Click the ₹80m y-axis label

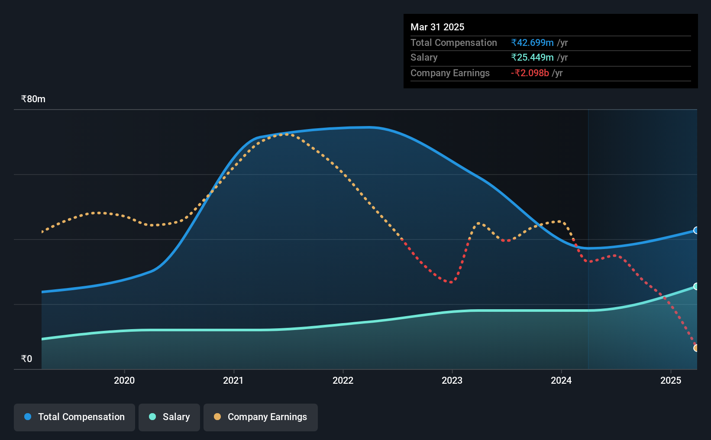[33, 99]
